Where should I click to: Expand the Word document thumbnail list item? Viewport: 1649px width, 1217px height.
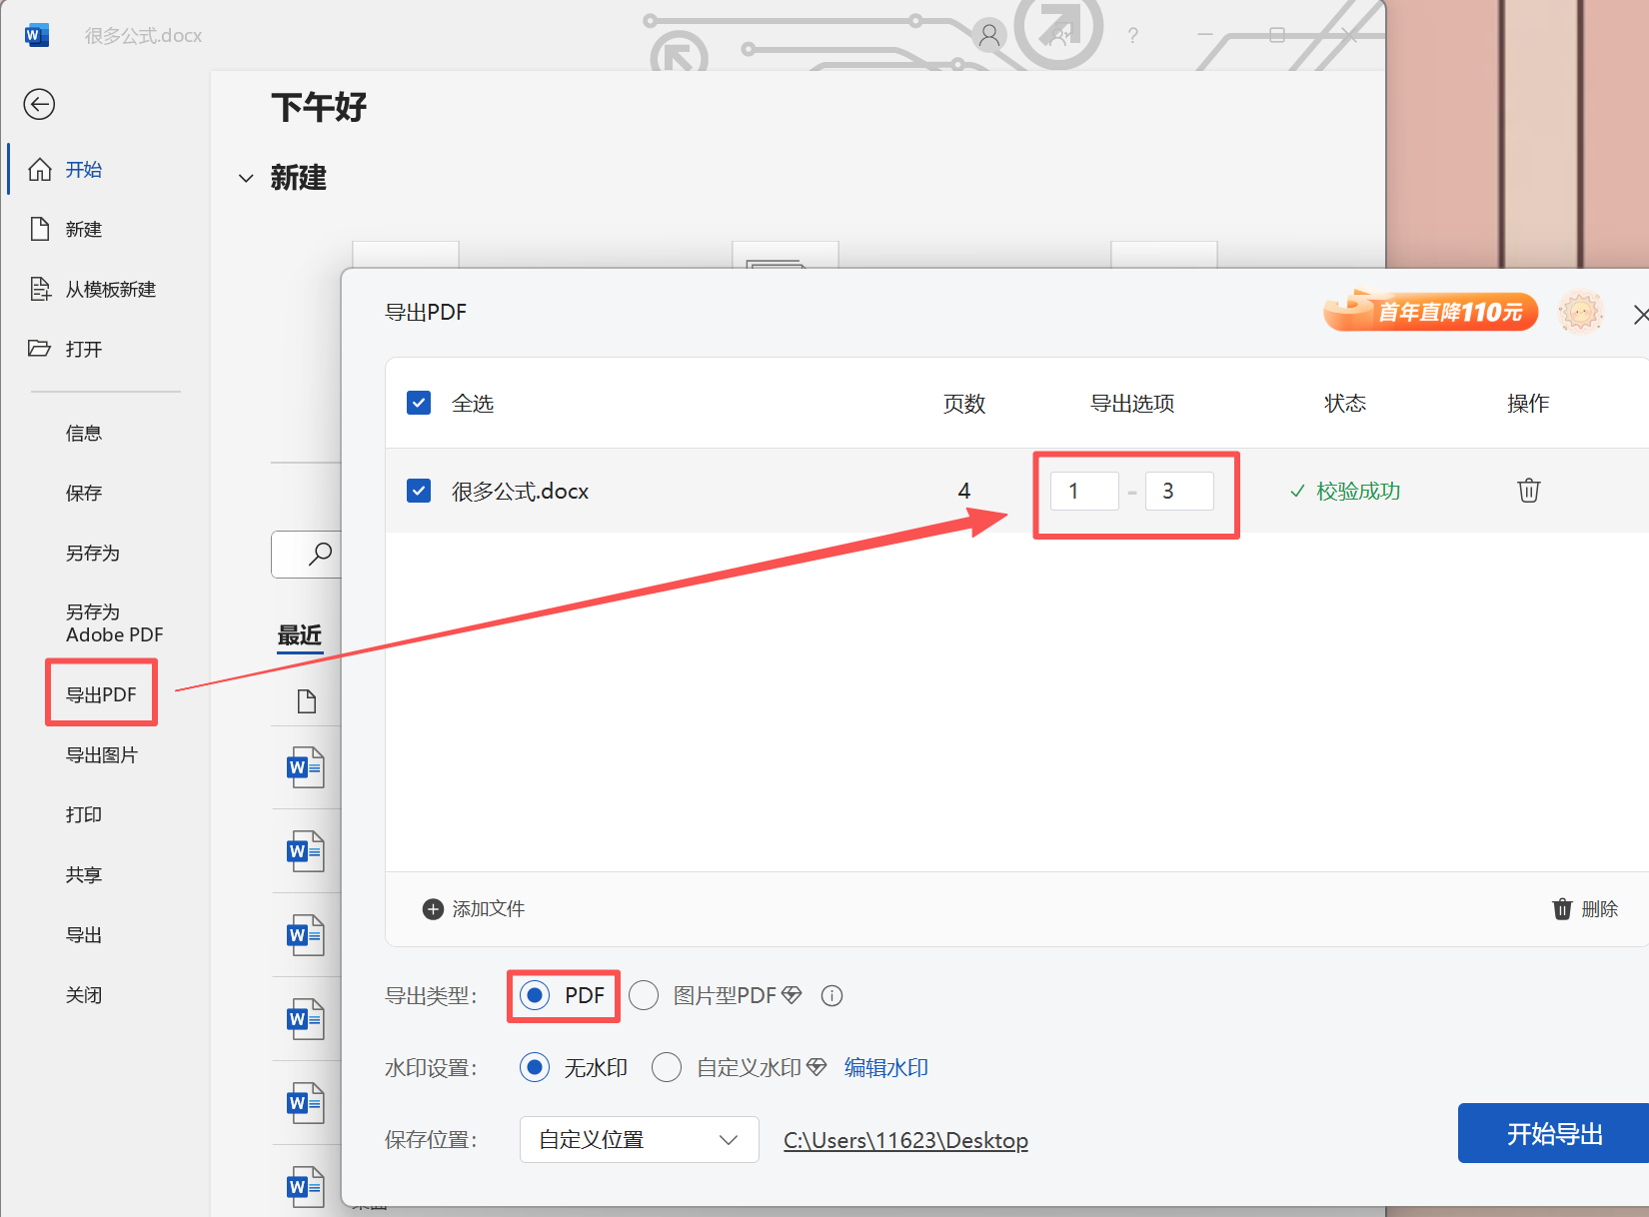pos(303,767)
